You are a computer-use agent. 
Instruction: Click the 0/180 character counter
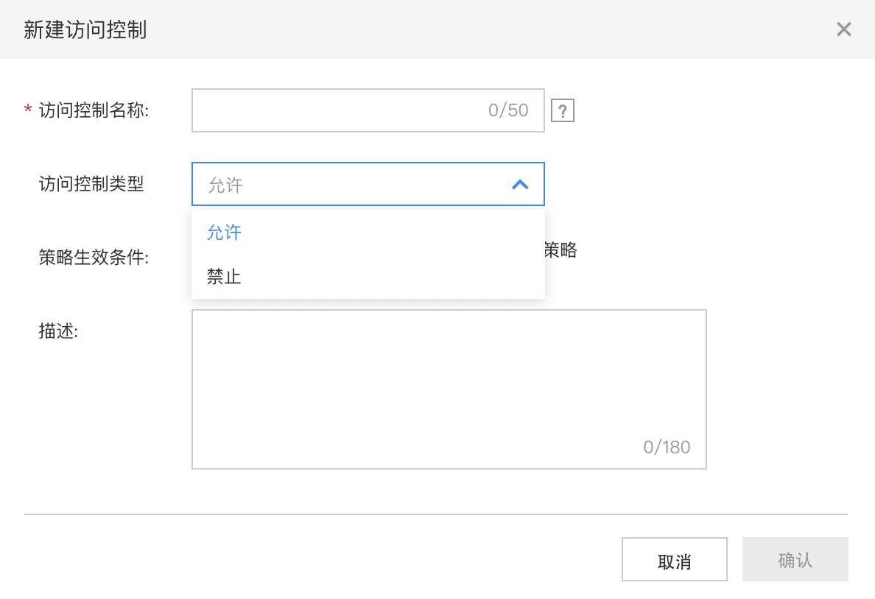[667, 447]
